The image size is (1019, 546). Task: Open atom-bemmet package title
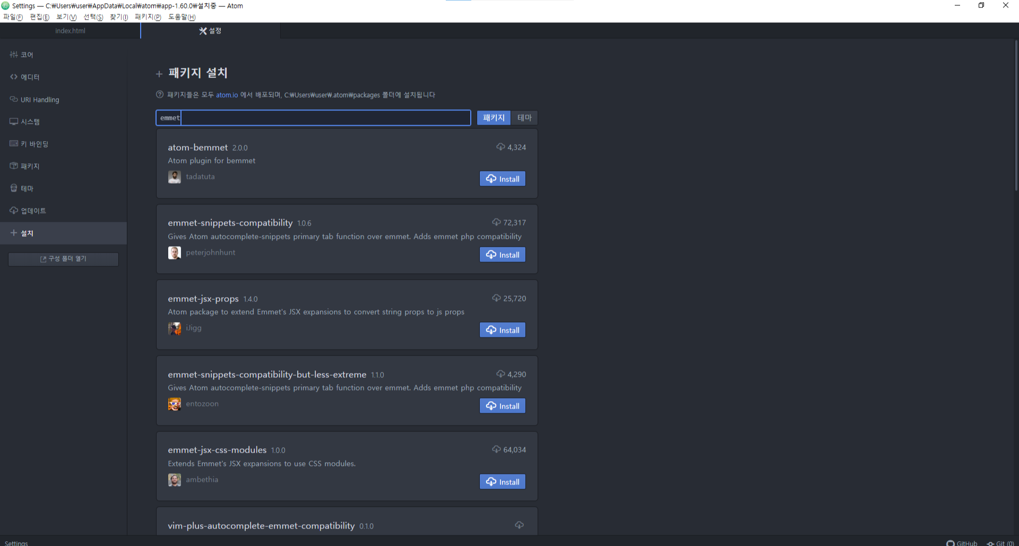[x=198, y=148]
